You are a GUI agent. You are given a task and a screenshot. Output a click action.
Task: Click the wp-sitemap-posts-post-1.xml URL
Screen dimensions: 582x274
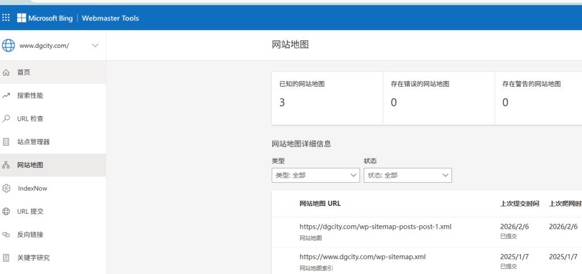tap(376, 226)
